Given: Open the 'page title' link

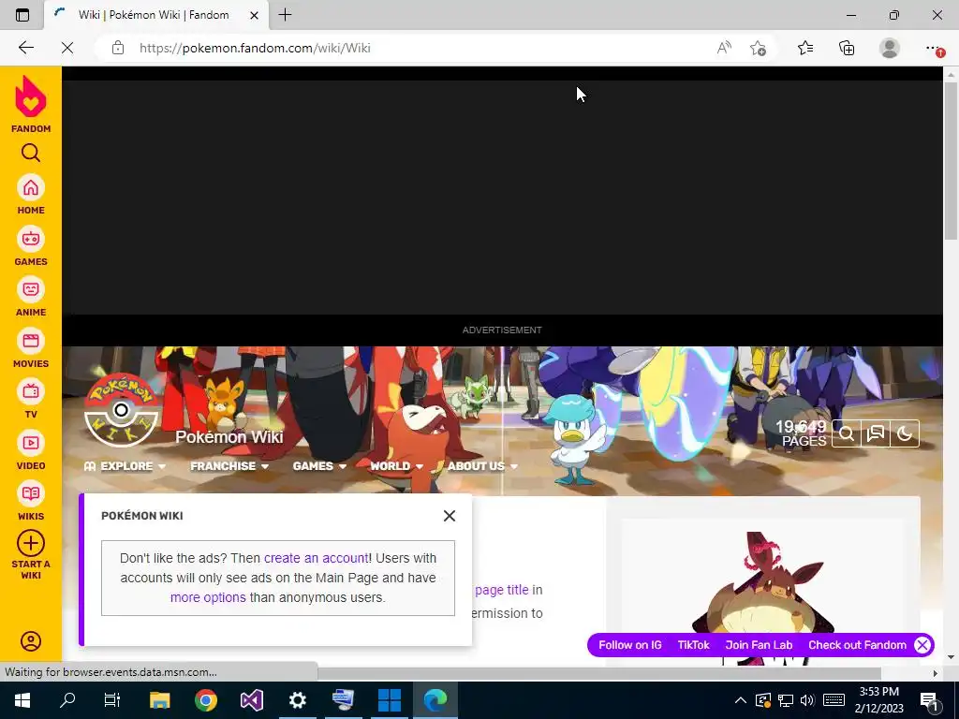Looking at the screenshot, I should click(502, 590).
